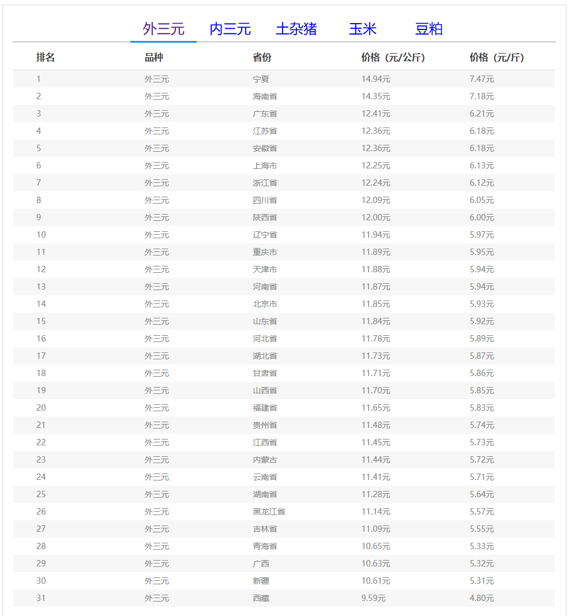571x616 pixels.
Task: Select 黑龙江省 in the province column
Action: click(269, 512)
